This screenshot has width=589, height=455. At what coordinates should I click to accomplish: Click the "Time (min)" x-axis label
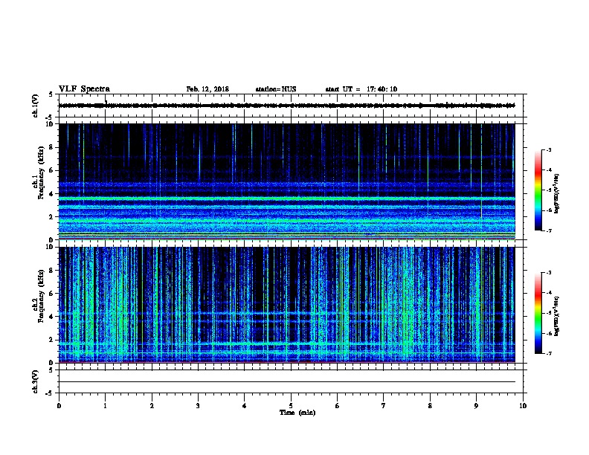click(x=297, y=413)
